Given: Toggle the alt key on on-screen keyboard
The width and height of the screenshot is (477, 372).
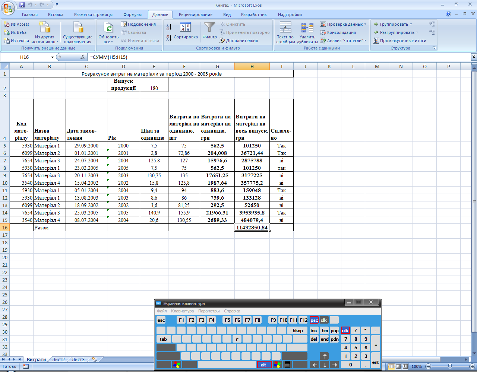Looking at the screenshot, I should point(264,365).
